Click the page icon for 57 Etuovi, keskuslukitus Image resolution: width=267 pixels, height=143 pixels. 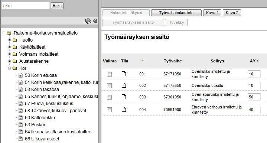pos(20,104)
